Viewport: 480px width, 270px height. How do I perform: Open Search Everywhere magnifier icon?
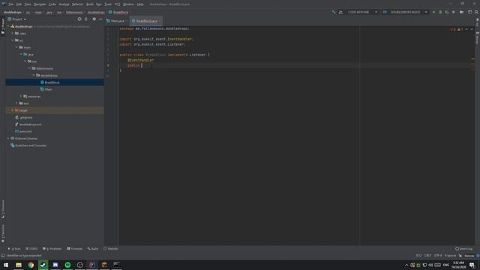[476, 12]
